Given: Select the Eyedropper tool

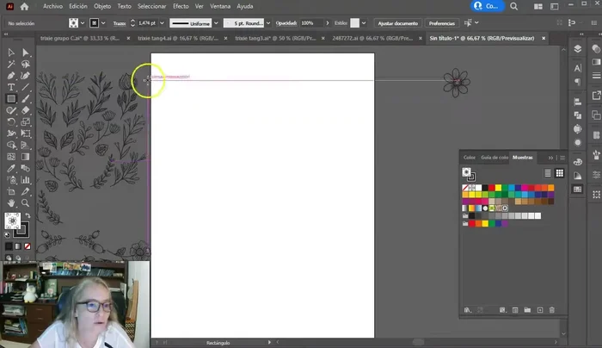Looking at the screenshot, I should [11, 168].
